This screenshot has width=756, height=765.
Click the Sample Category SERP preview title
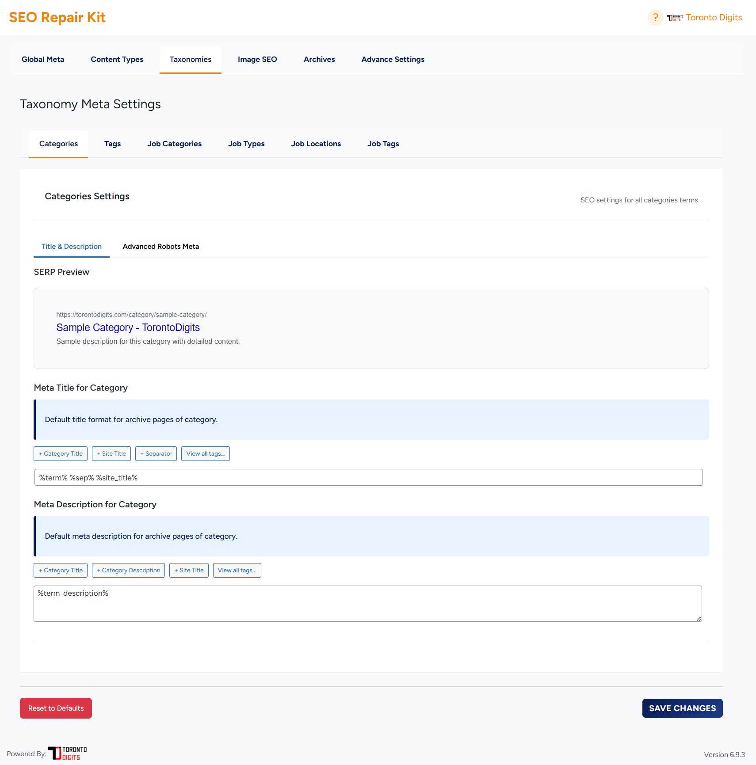click(128, 327)
